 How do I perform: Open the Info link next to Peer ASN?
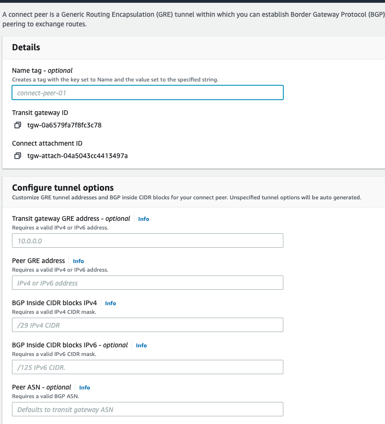pyautogui.click(x=84, y=388)
